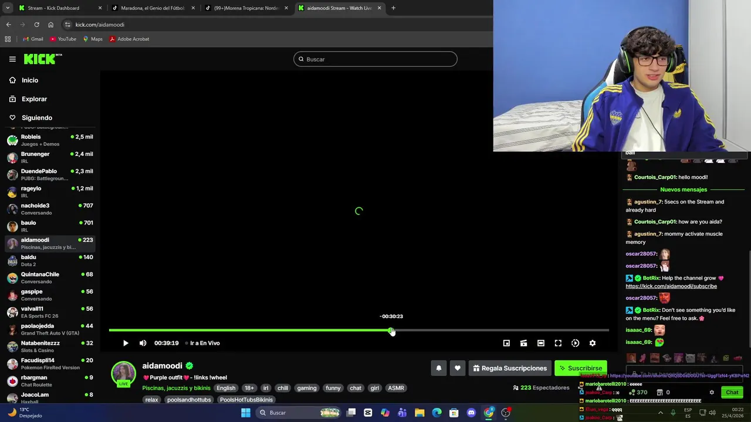Open the Chrome apps grid icon

coord(8,39)
